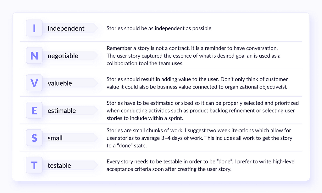This screenshot has width=322, height=193.
Task: Click the 'Remember a story is not a contract' line
Action: [192, 48]
